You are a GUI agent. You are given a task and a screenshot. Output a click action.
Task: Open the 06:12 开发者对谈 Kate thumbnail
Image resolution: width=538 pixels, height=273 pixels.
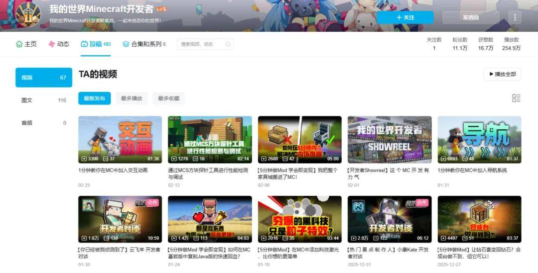pyautogui.click(x=390, y=219)
